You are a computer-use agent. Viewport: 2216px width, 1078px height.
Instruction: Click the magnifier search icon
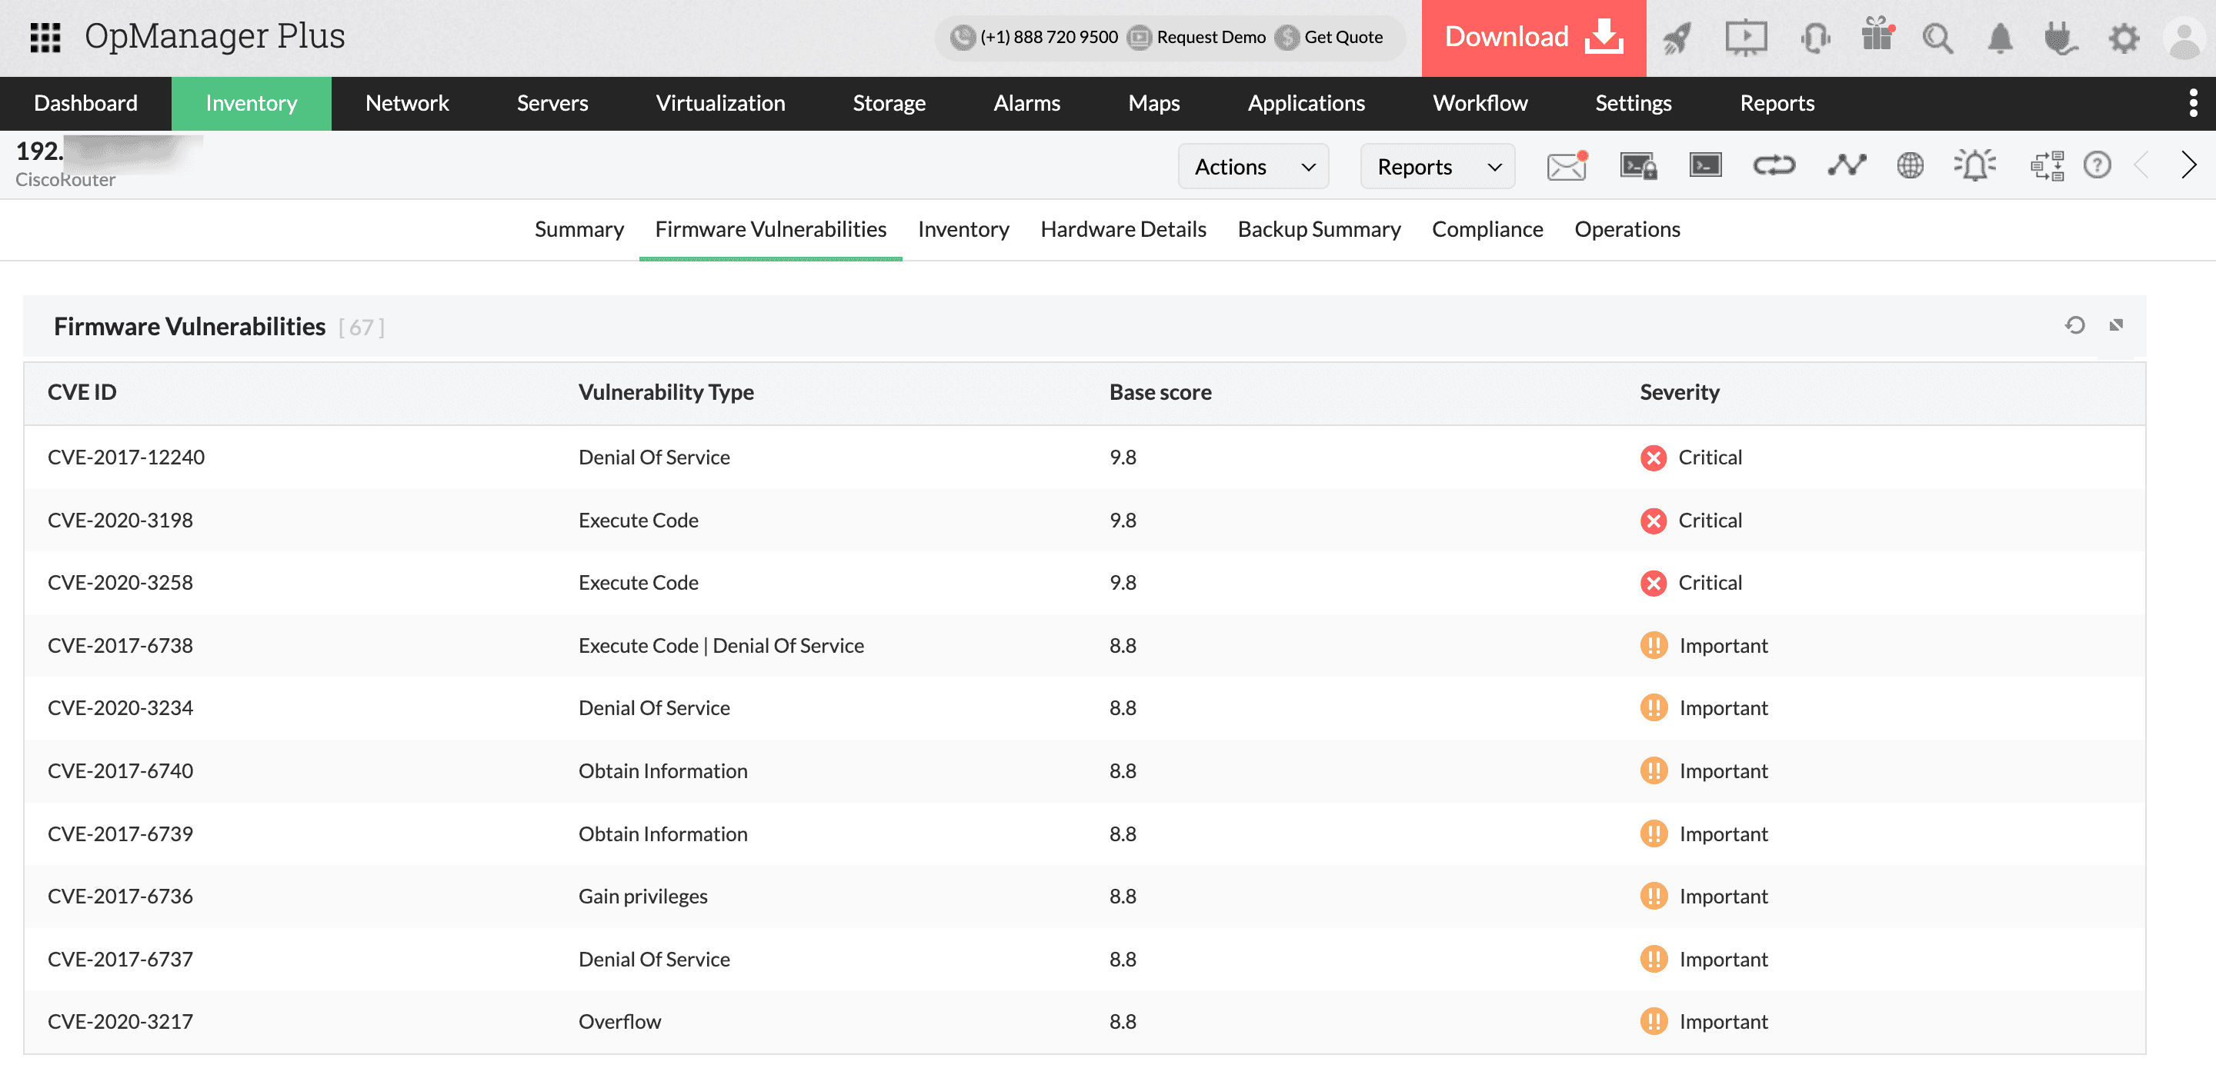pyautogui.click(x=1937, y=38)
